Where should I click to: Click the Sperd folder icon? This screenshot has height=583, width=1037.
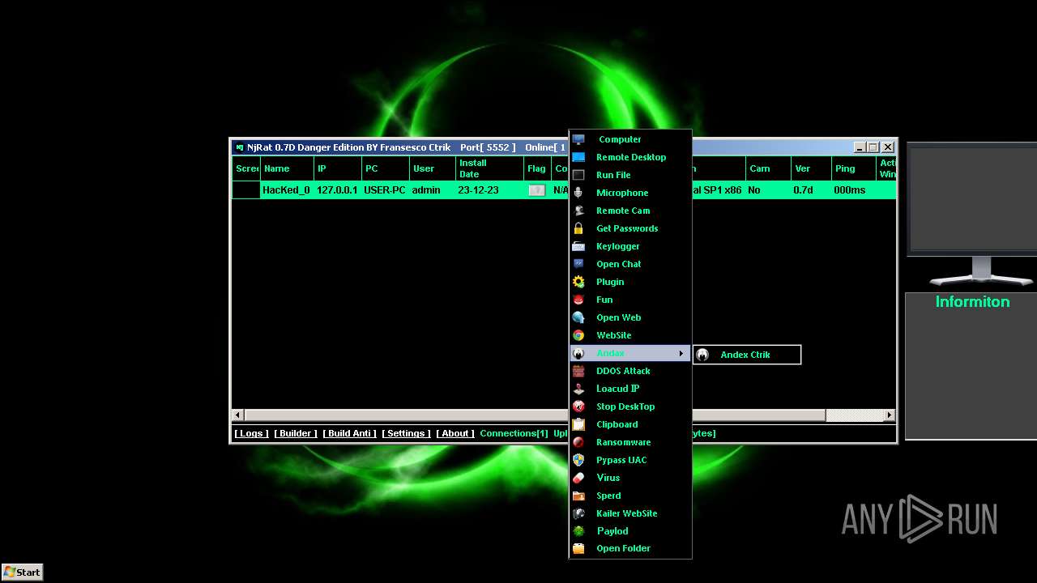point(578,496)
